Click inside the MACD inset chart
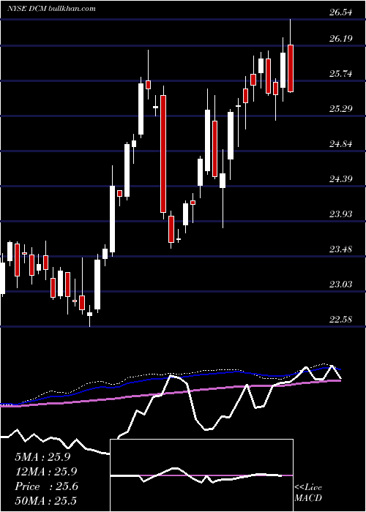Screen dimensions: 366x512 (x=201, y=475)
